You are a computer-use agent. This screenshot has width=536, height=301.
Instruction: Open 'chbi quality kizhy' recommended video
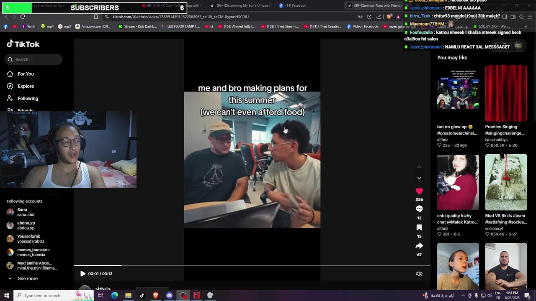click(x=458, y=182)
